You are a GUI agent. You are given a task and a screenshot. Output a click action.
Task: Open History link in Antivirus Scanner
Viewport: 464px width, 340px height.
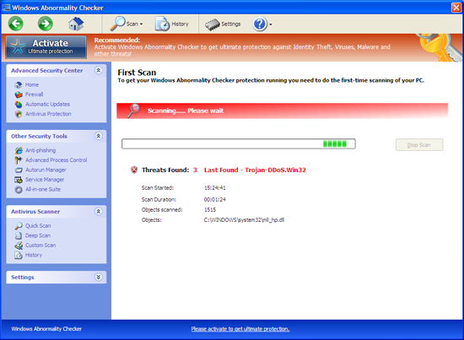[34, 255]
